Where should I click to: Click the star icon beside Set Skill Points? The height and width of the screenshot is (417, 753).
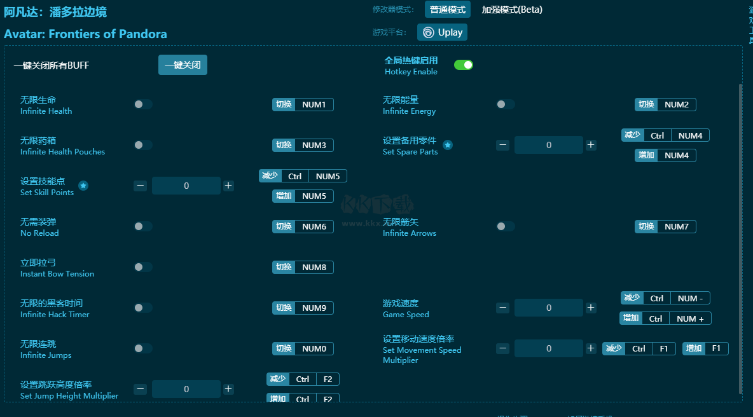pos(83,186)
